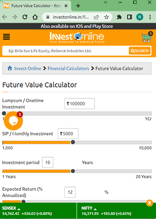Toggle browser side panel icon
156x219 pixels.
click(x=130, y=17)
